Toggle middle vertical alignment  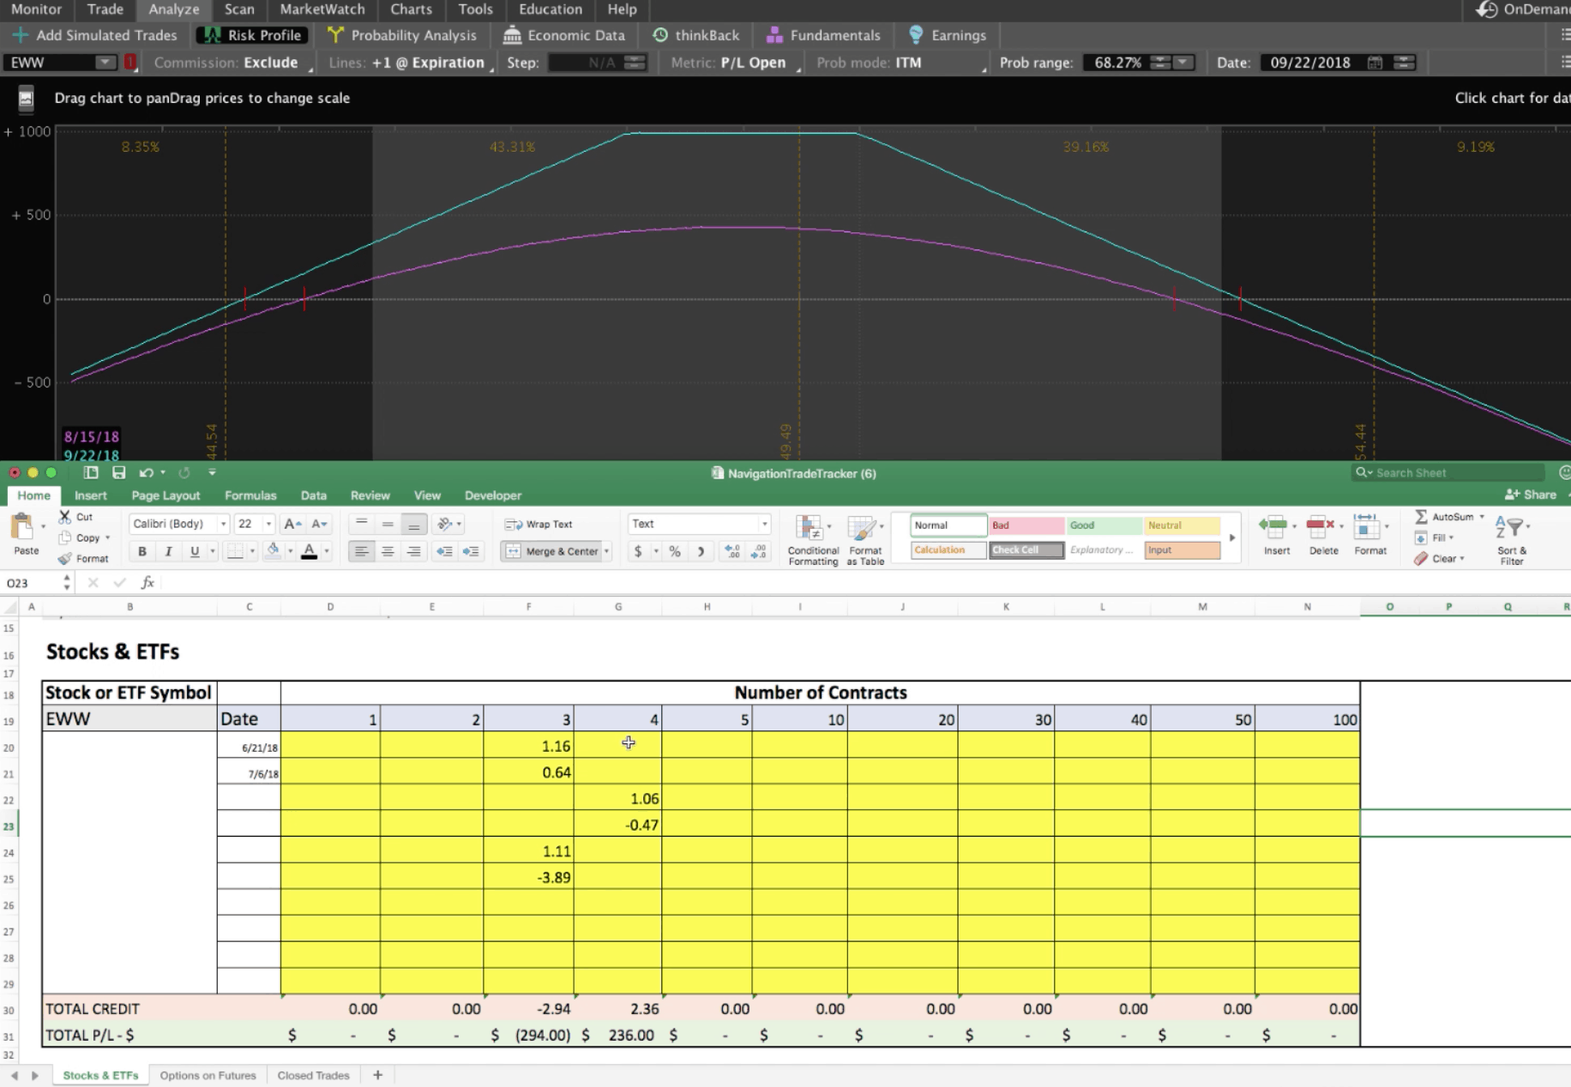click(x=388, y=524)
